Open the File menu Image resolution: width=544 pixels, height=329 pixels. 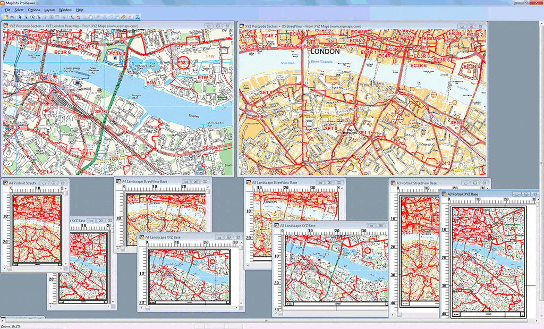7,10
